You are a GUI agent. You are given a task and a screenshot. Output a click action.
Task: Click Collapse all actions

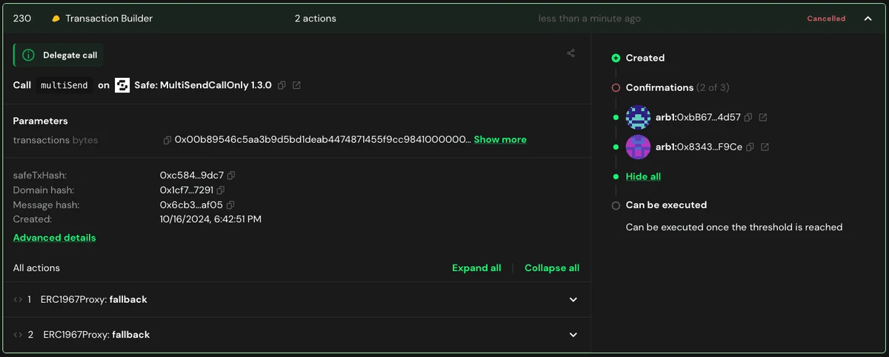click(x=552, y=268)
